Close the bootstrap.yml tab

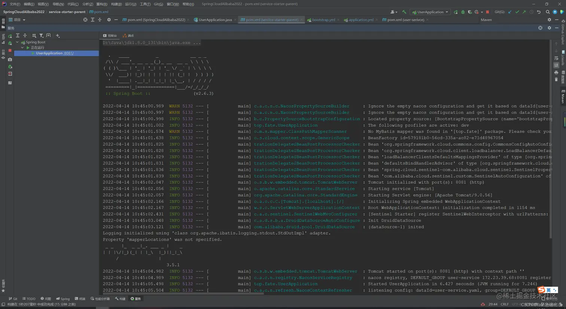point(338,20)
